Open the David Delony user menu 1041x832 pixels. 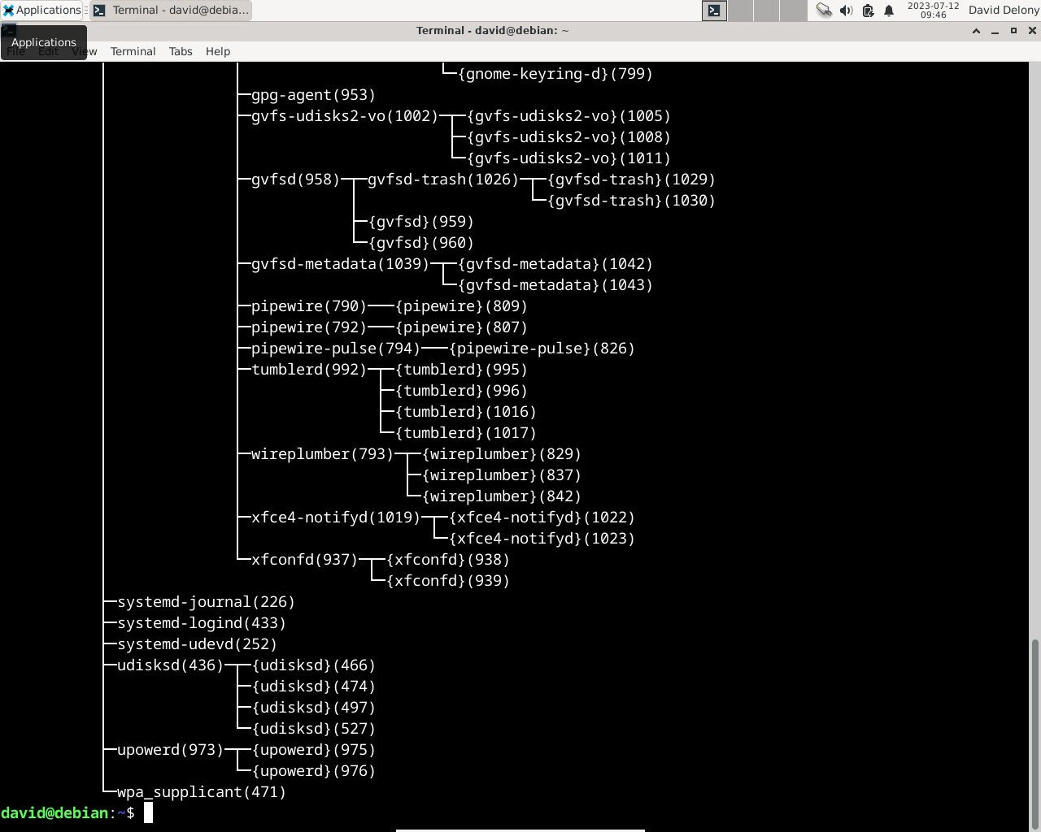(1004, 11)
